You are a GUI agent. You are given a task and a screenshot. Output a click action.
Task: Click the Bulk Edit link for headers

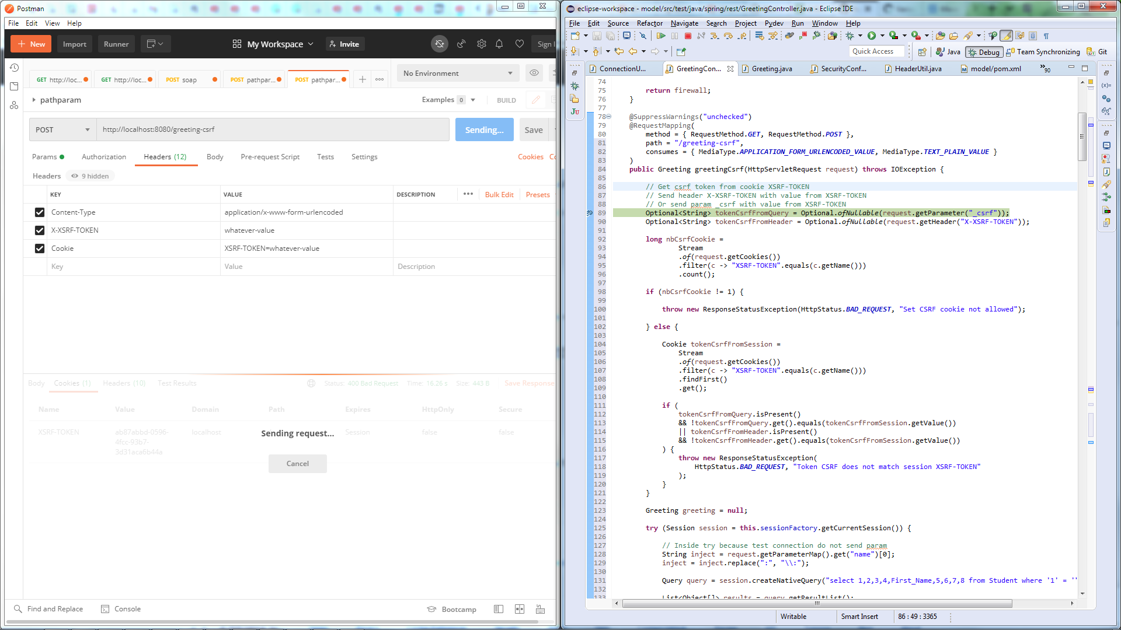(x=499, y=194)
